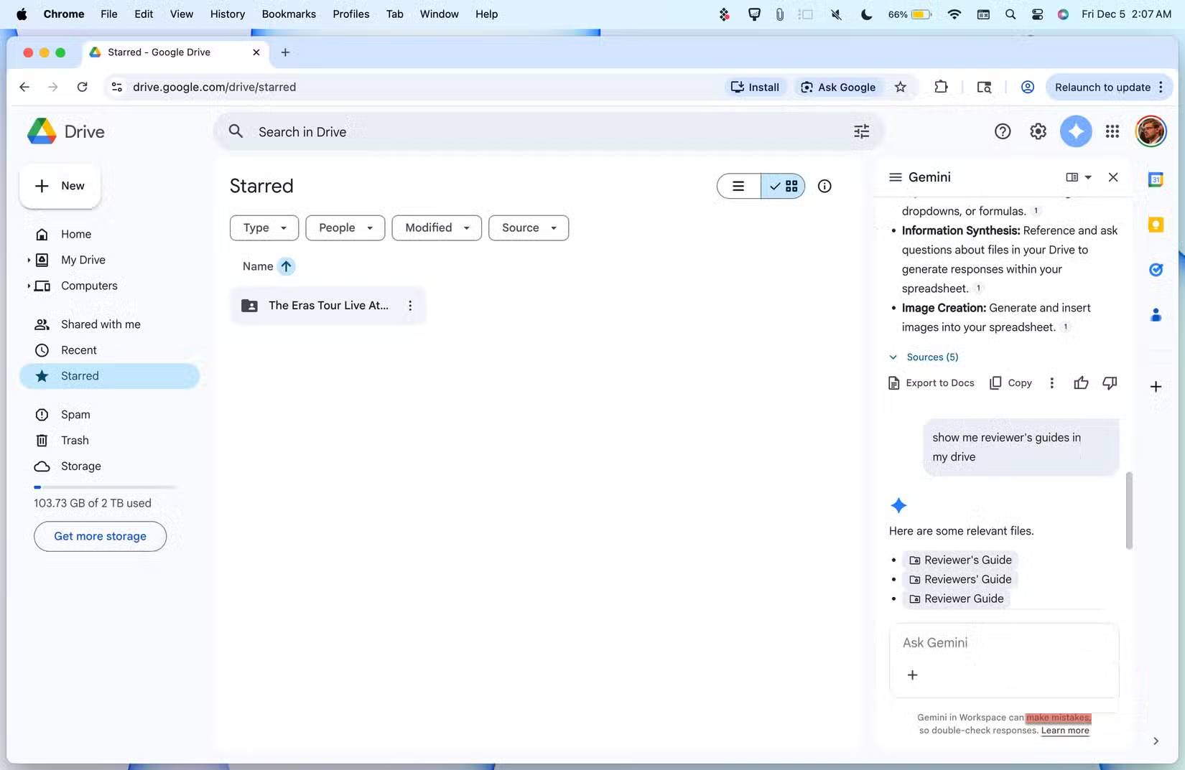View site information icon in address bar
Screen dimensions: 1185x770
click(116, 87)
